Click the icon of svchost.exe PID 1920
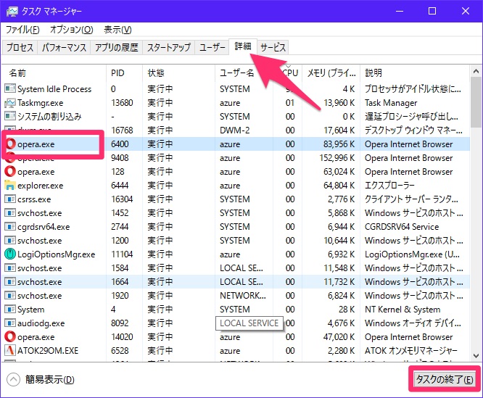483x398 pixels. 10,296
